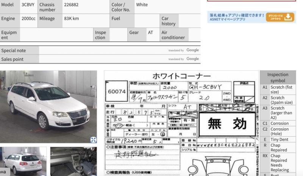This screenshot has height=176, width=303.
Task: Select the interior dashboard thumbnail
Action: 73,162
